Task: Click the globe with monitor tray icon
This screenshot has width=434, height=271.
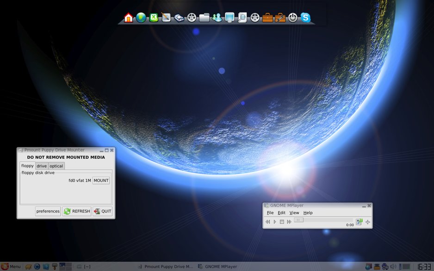Action: (x=385, y=266)
